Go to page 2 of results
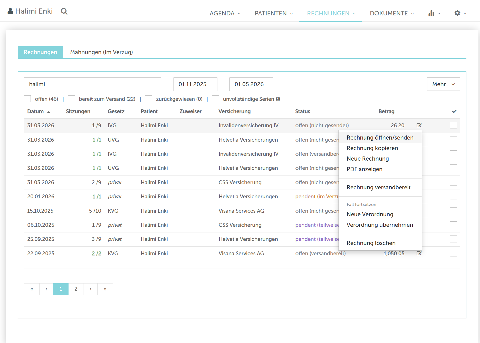The height and width of the screenshot is (343, 480). click(76, 289)
